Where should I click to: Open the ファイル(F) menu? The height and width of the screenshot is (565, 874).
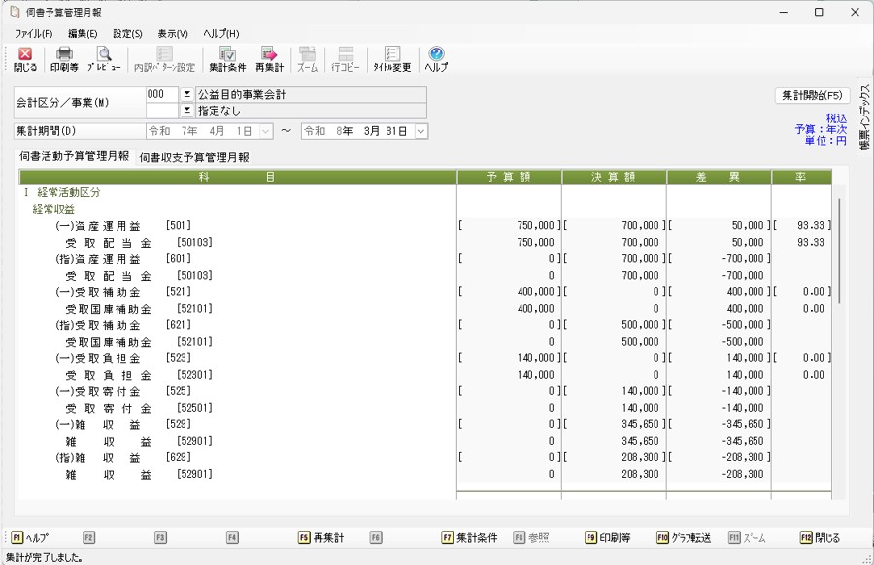(33, 33)
